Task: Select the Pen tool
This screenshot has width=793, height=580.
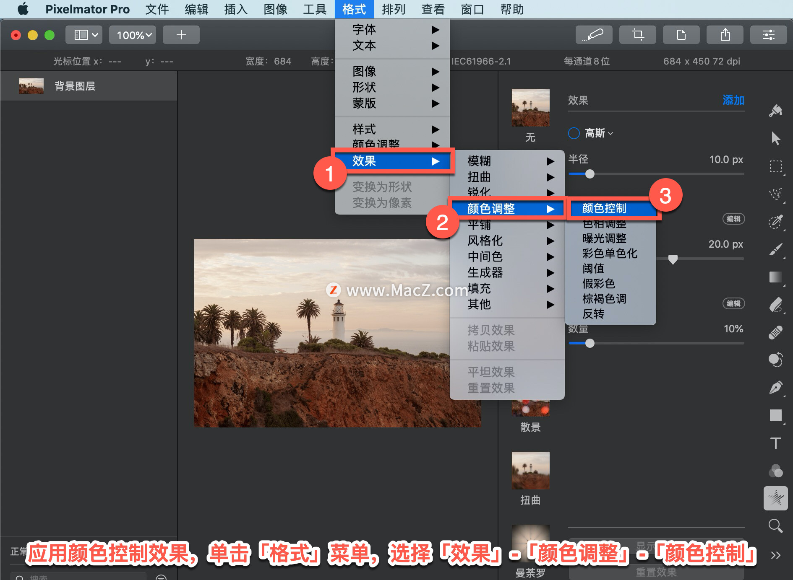Action: tap(775, 388)
